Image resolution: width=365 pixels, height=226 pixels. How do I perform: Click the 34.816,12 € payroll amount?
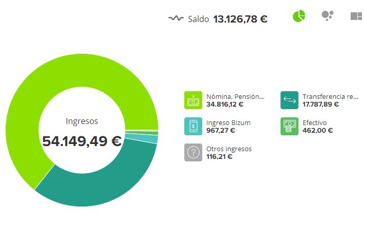pos(225,104)
